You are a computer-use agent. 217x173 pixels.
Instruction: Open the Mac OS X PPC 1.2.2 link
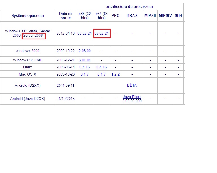pos(115,74)
